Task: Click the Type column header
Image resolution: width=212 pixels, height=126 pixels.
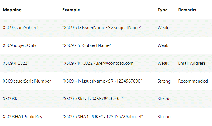Action: coord(162,10)
